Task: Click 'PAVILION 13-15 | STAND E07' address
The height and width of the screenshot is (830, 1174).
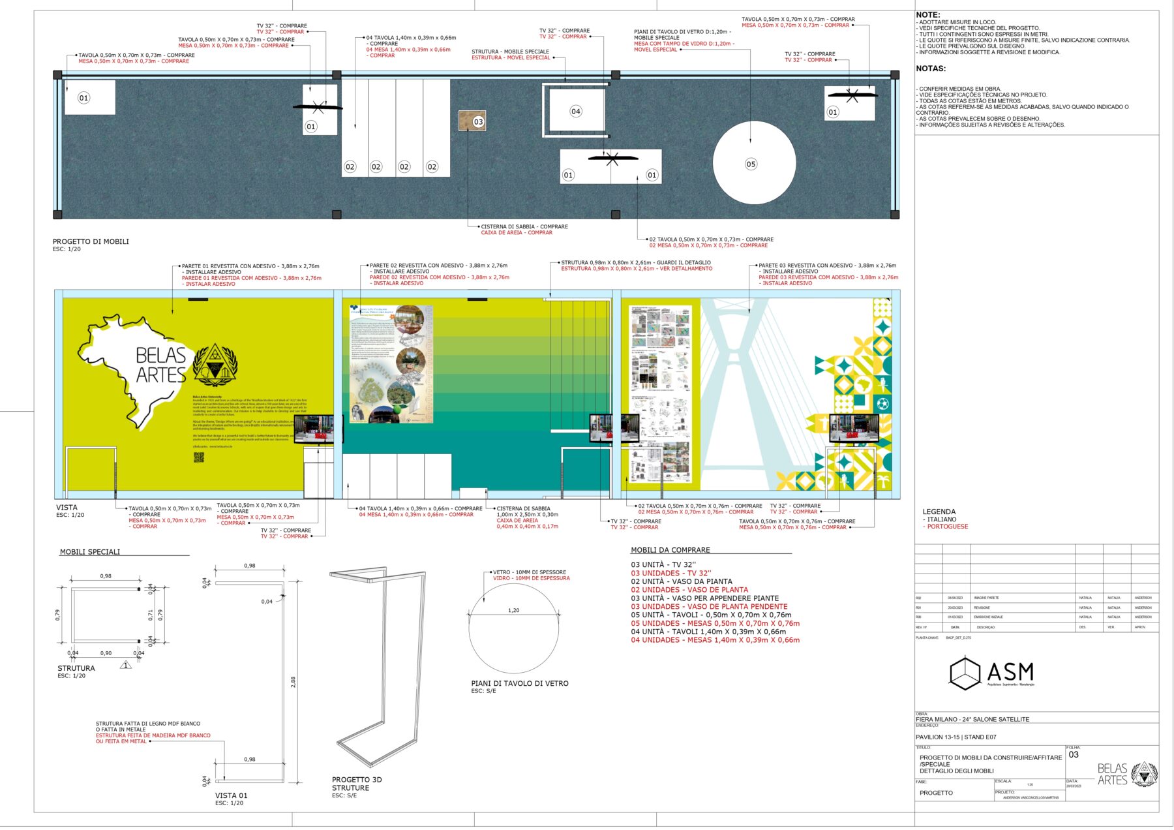Action: click(x=956, y=737)
